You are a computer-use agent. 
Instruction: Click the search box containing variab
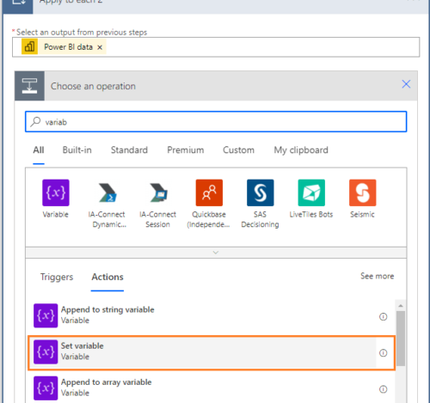click(x=216, y=122)
